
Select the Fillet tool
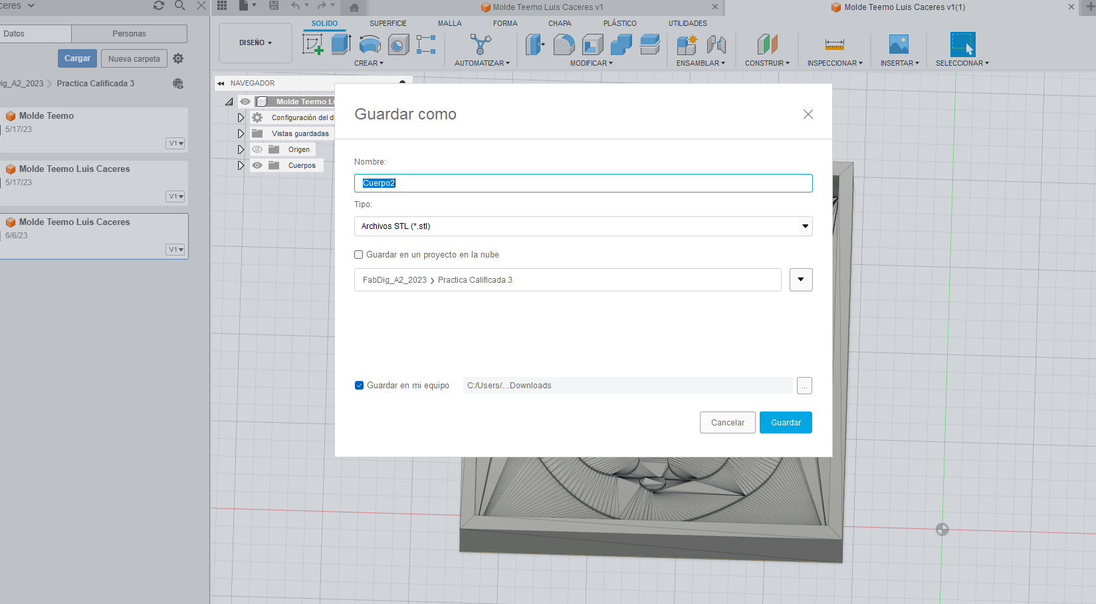point(564,44)
